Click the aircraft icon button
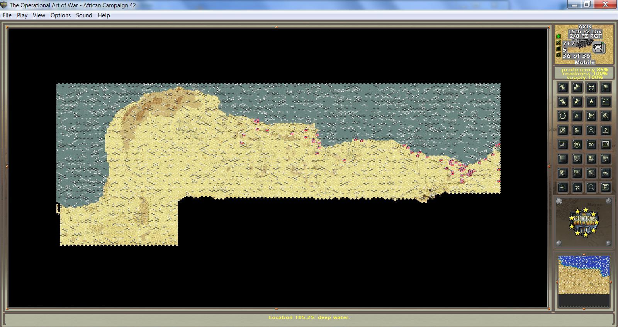 (x=606, y=159)
